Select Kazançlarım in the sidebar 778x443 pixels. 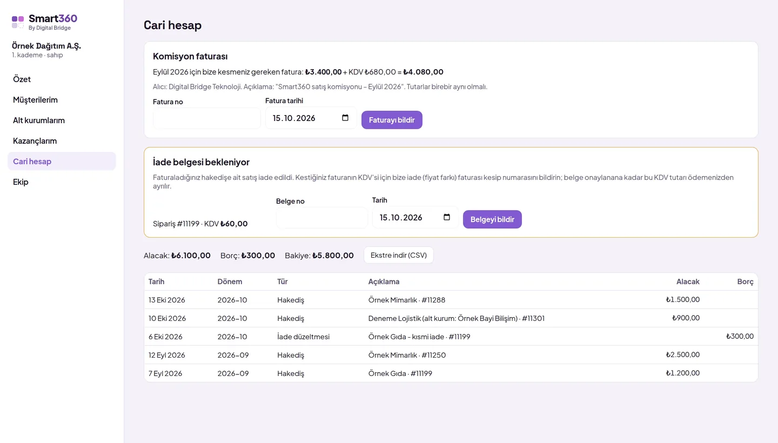[x=62, y=141]
